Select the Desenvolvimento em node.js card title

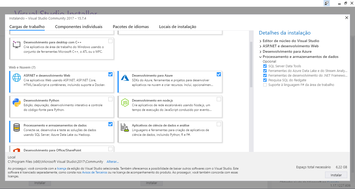point(153,100)
